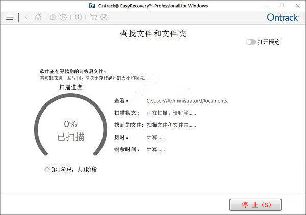The width and height of the screenshot is (306, 215).
Task: Click the back arrow icon
Action: click(27, 17)
